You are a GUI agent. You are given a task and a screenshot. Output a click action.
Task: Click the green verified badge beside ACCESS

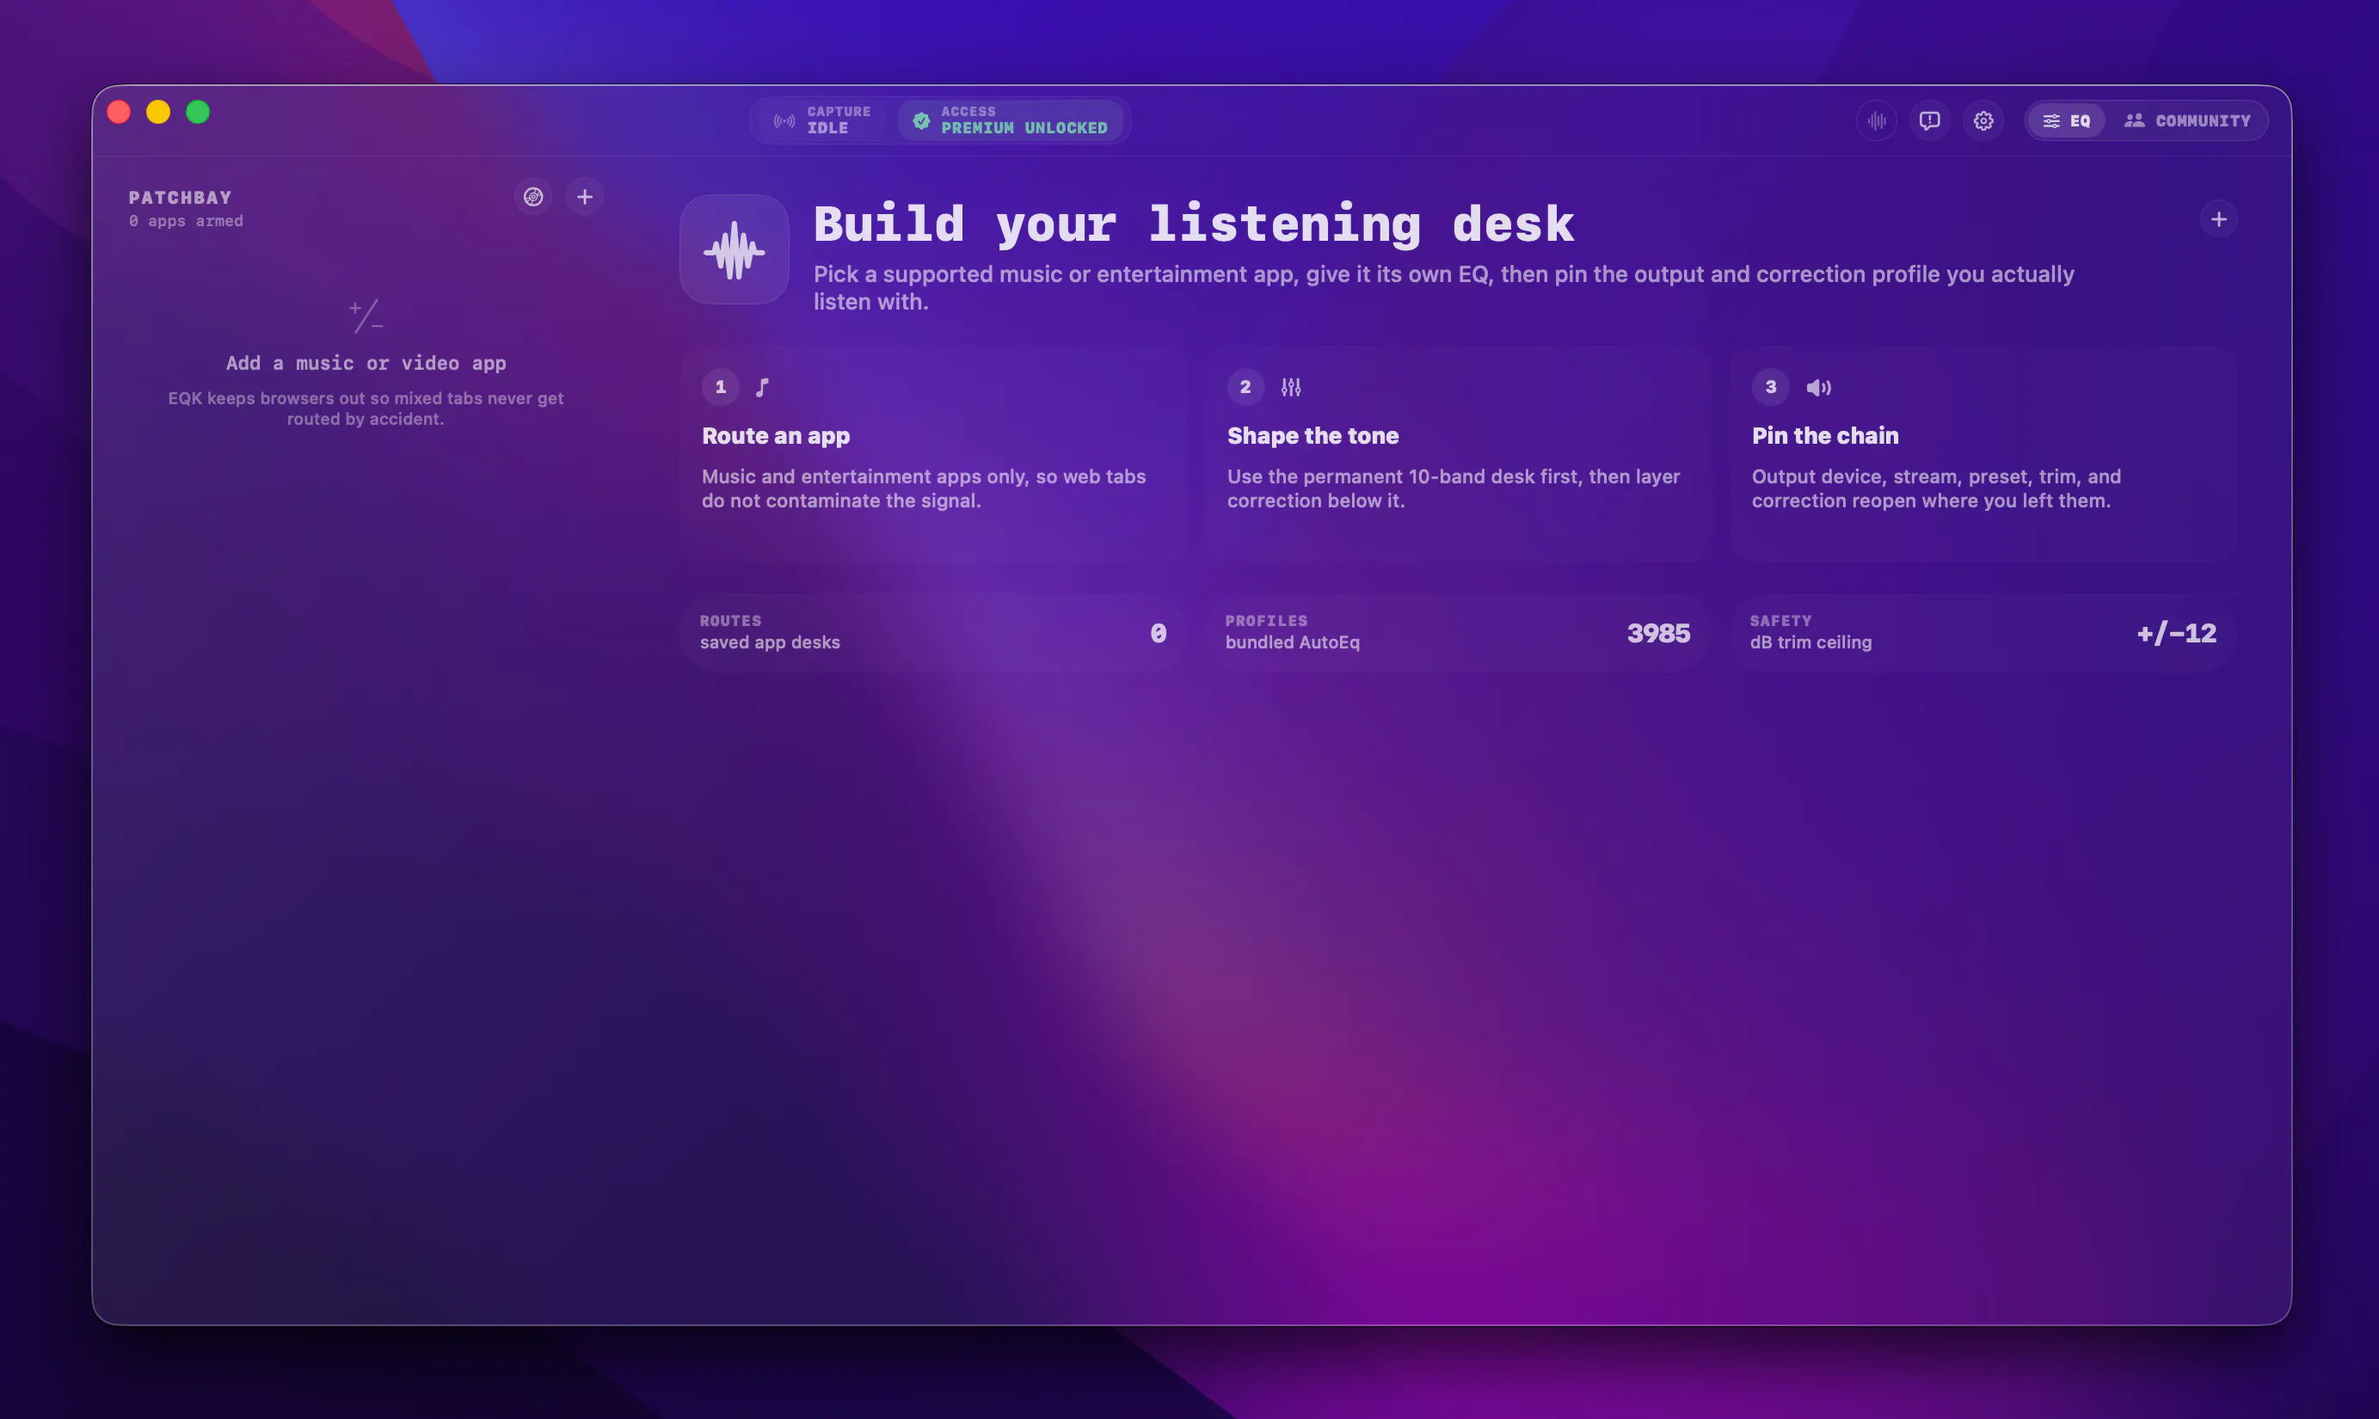click(x=921, y=120)
